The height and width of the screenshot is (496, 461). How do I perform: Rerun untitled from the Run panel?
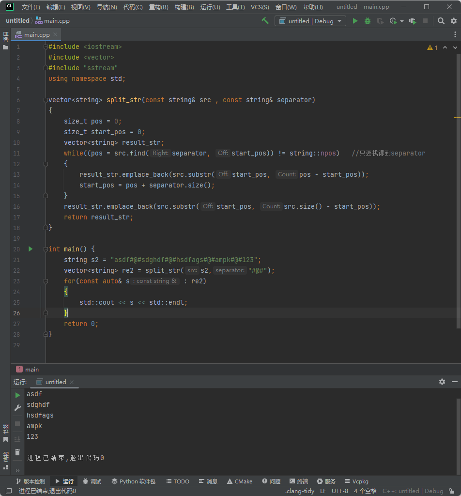pyautogui.click(x=17, y=395)
